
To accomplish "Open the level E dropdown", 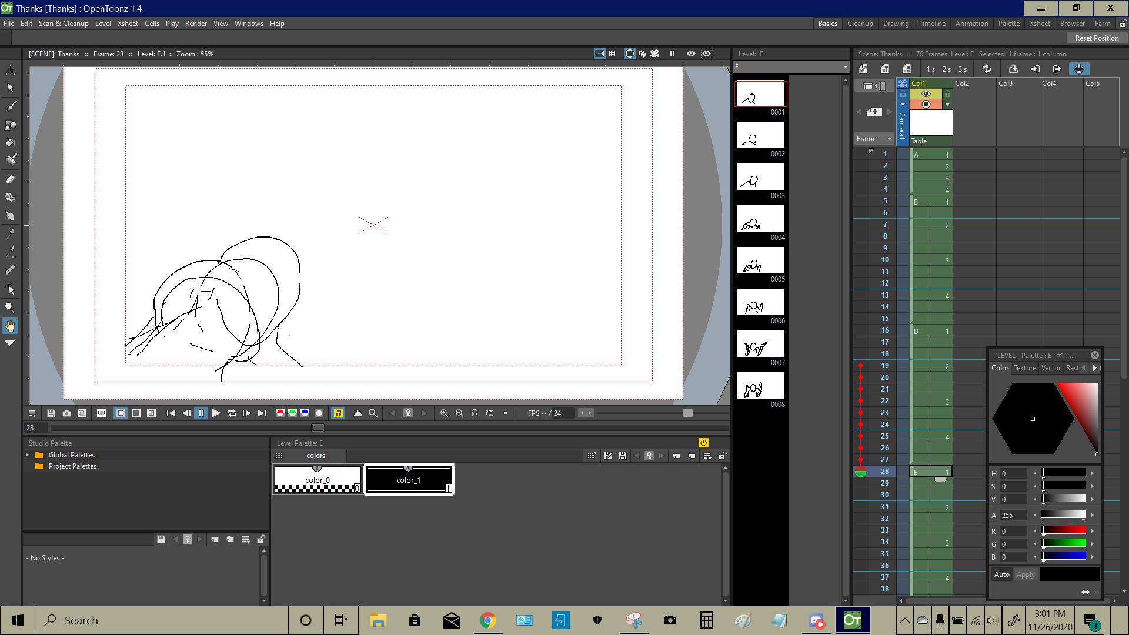I will 845,67.
